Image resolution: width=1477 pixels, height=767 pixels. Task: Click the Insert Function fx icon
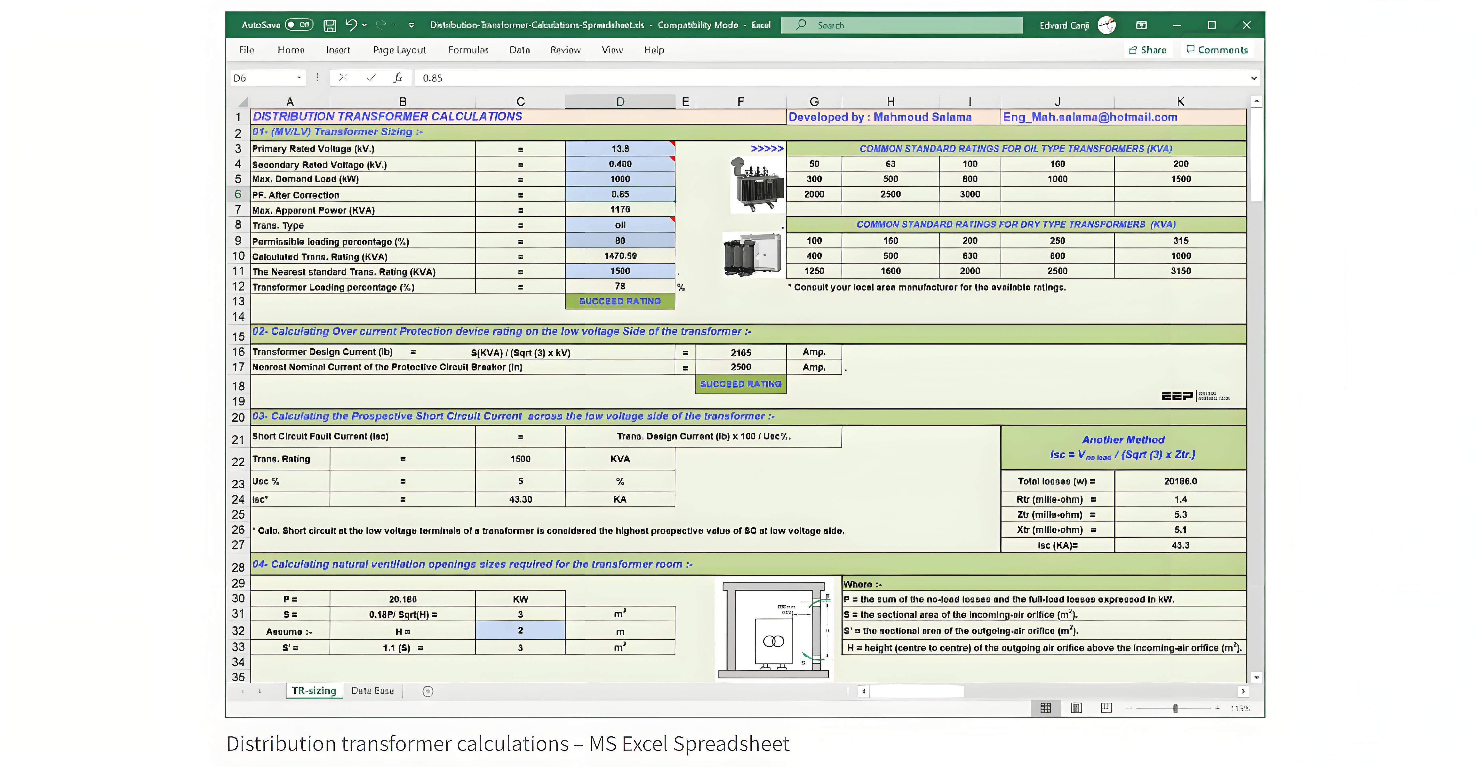[398, 78]
